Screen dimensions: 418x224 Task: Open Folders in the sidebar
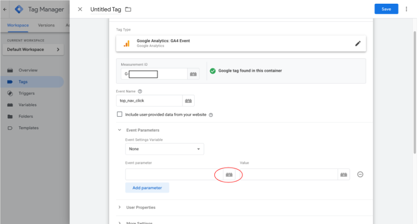pyautogui.click(x=26, y=117)
